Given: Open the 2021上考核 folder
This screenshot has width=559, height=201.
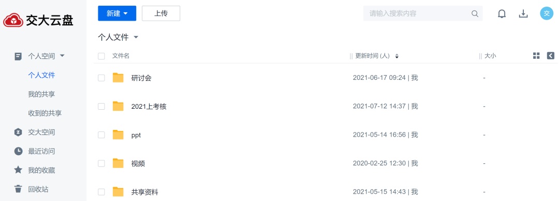Looking at the screenshot, I should coord(149,107).
